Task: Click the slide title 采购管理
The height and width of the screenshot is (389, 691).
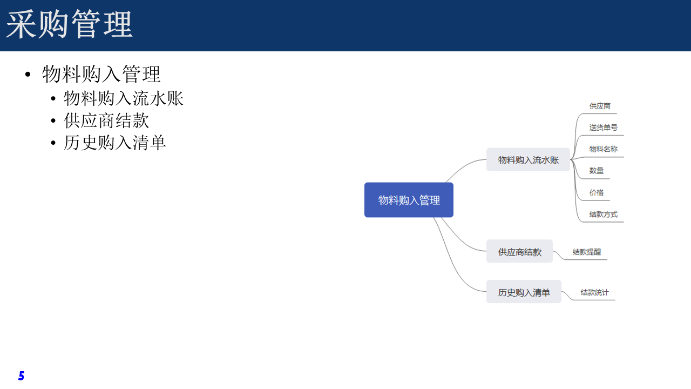Action: coord(69,25)
